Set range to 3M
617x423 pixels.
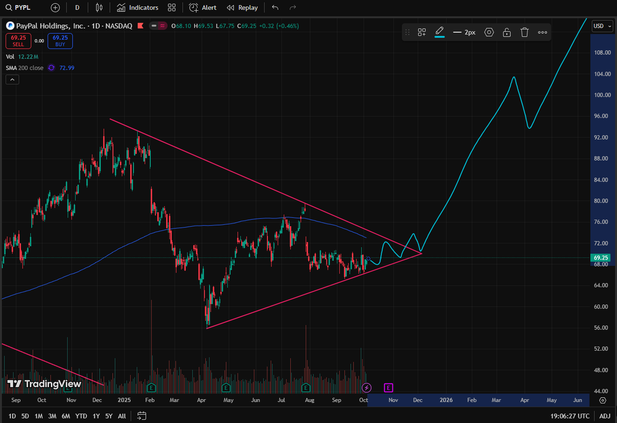pos(52,416)
